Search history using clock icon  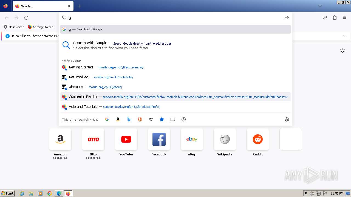[x=184, y=119]
